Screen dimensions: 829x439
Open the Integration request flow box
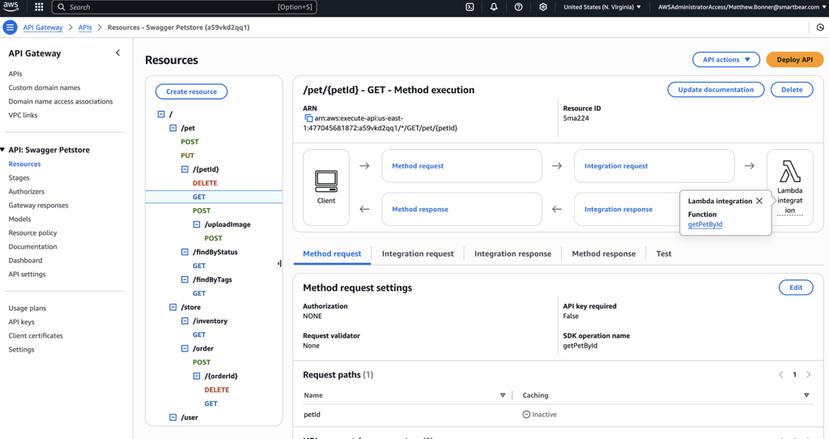[654, 166]
